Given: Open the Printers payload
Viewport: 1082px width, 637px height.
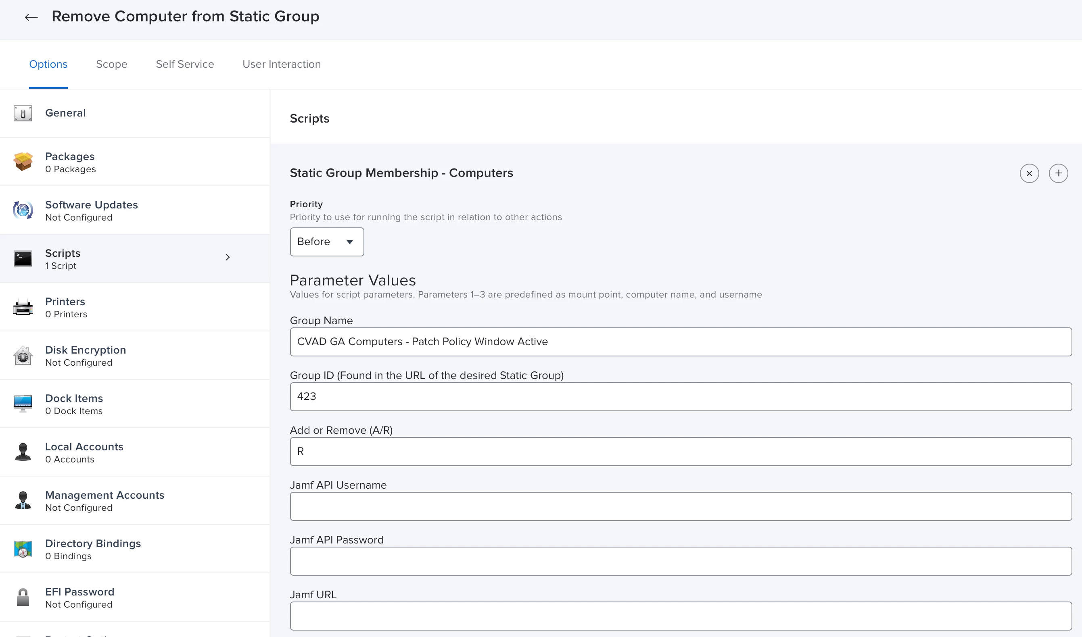Looking at the screenshot, I should (x=135, y=307).
